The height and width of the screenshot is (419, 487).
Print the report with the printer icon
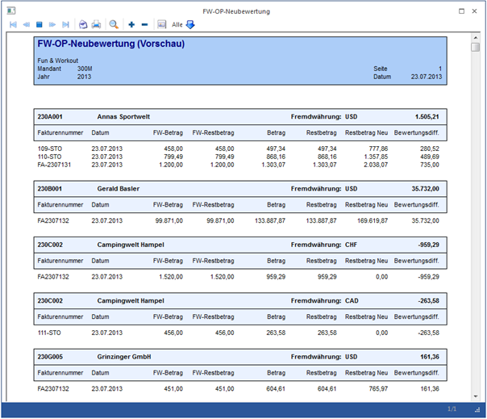click(96, 25)
